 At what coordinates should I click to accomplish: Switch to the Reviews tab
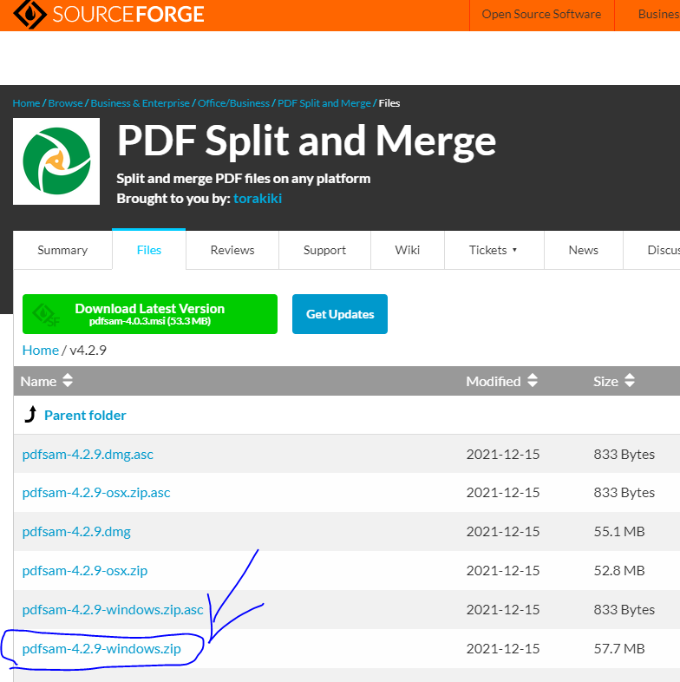232,250
